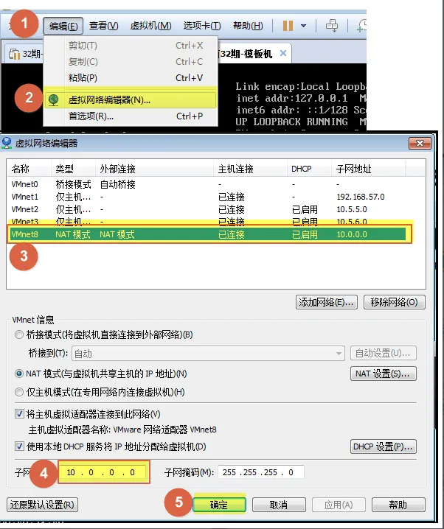The image size is (444, 529).
Task: Open the 编辑(E) menu
Action: click(63, 26)
